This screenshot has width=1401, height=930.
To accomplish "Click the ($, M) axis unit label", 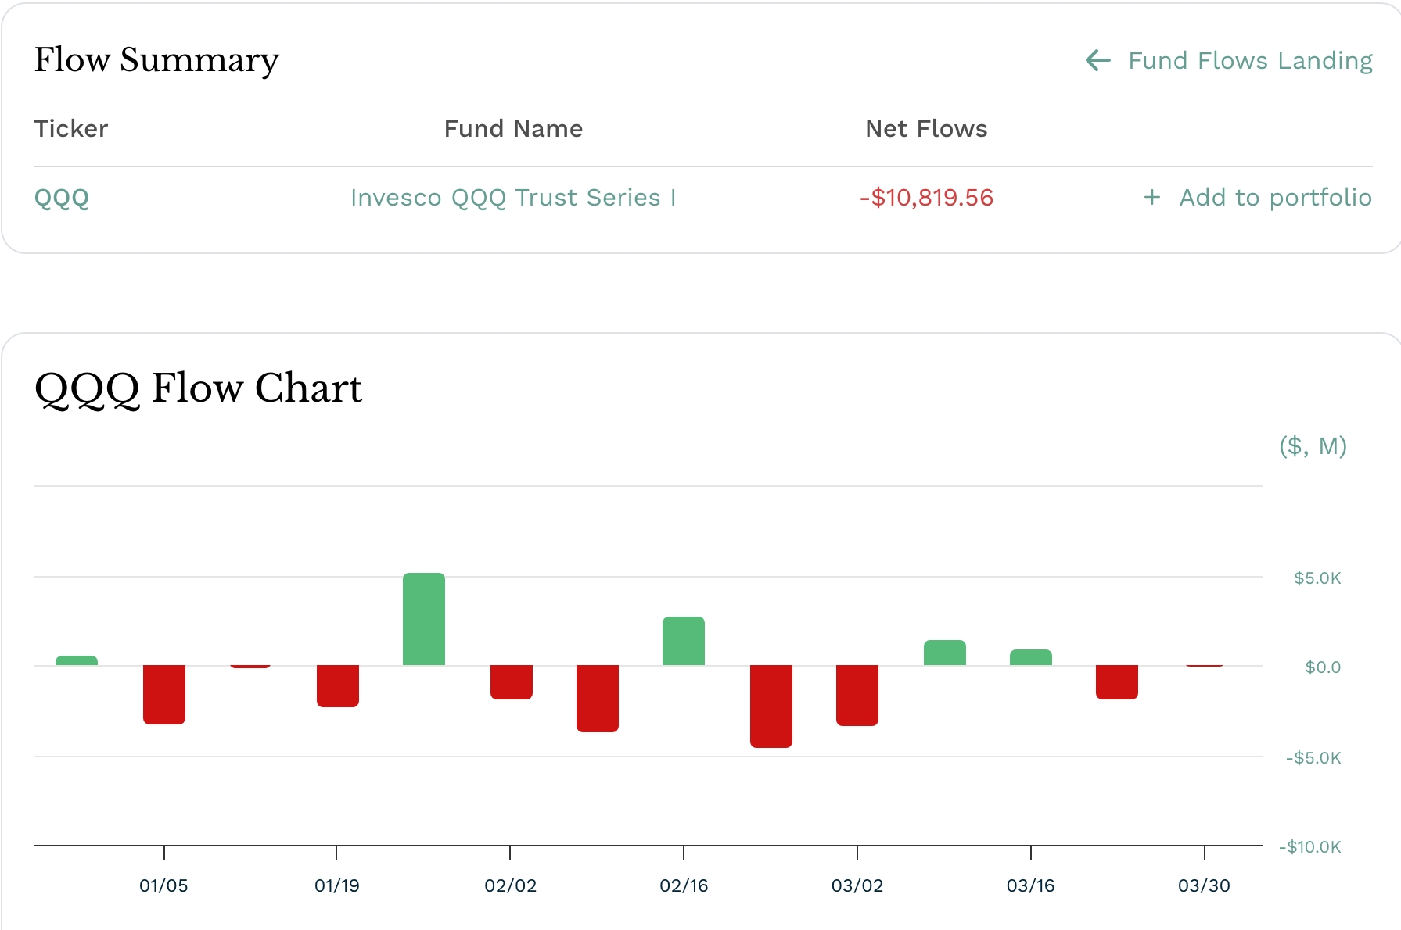I will [x=1313, y=446].
